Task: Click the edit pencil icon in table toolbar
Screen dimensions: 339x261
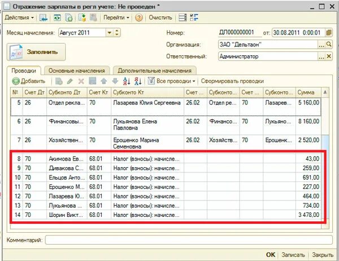Action: click(x=70, y=81)
